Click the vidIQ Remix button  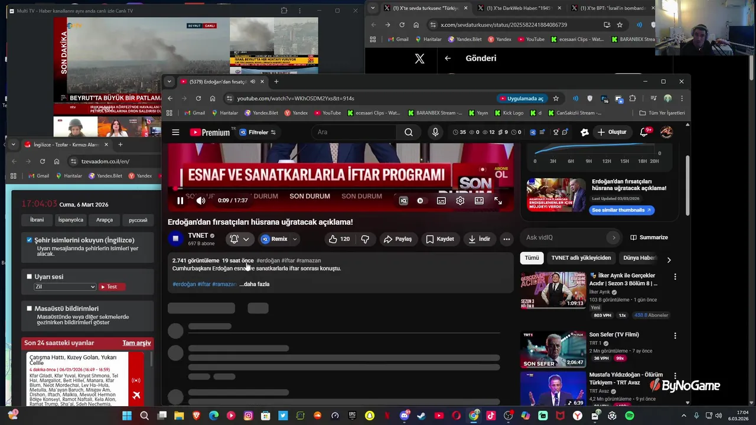(274, 239)
